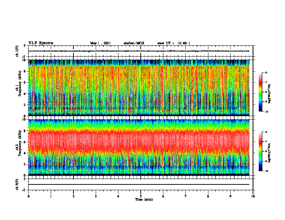Click time axis tick label "0"
The height and width of the screenshot is (220, 285).
coord(28,196)
